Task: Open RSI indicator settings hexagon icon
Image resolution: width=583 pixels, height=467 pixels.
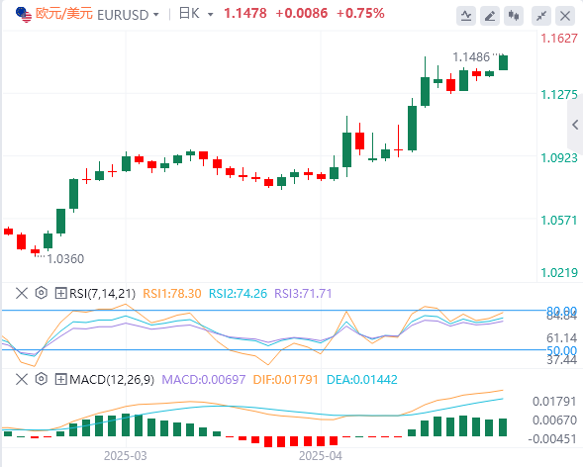Action: 42,293
